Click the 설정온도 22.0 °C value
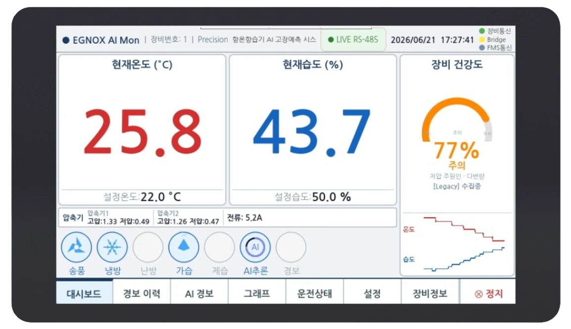Viewport: 571px width, 329px height. coord(161,197)
